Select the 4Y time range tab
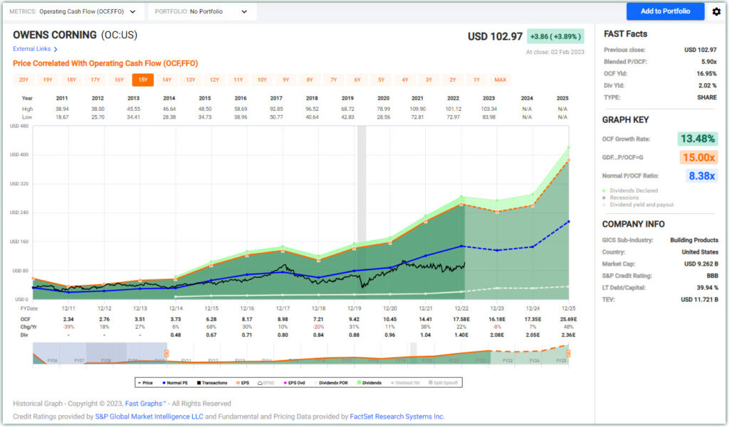The height and width of the screenshot is (427, 729). (x=405, y=80)
